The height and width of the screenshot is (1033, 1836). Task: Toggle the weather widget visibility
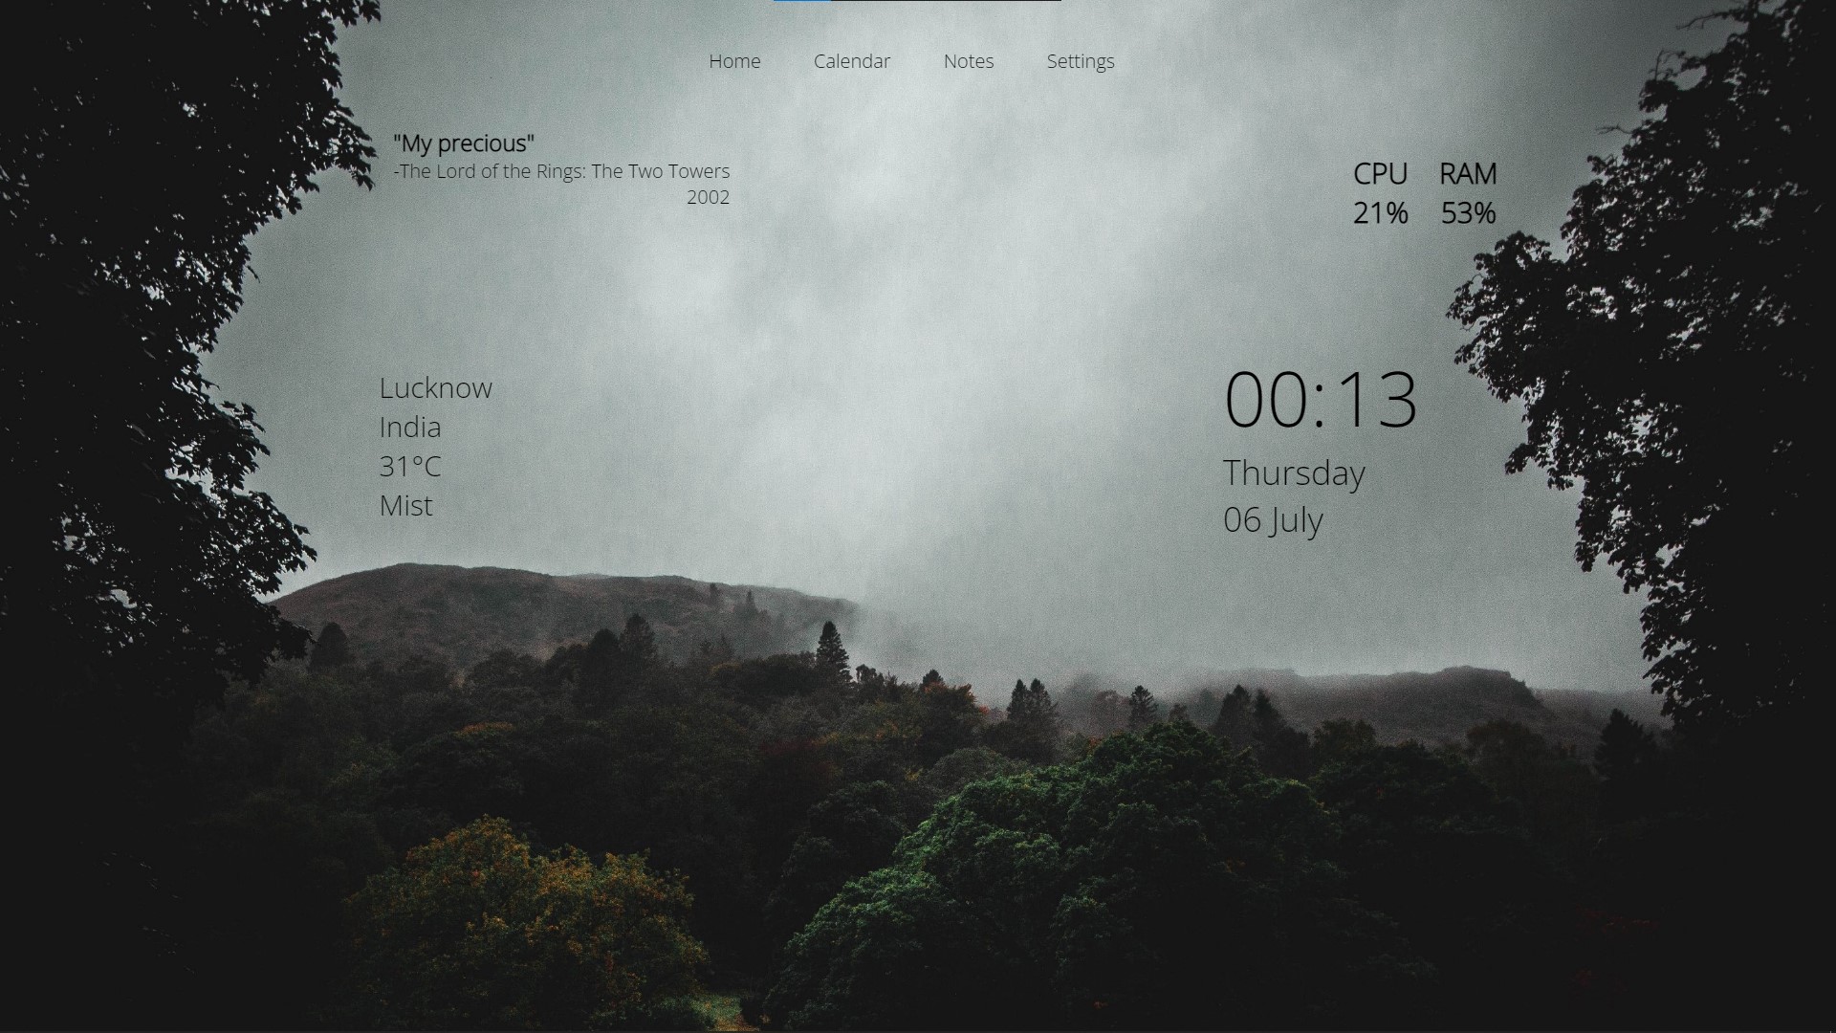click(x=435, y=444)
